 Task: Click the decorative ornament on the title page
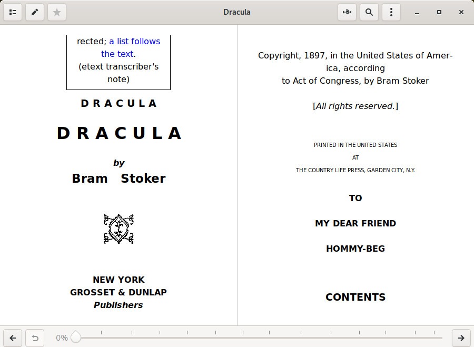coord(118,229)
